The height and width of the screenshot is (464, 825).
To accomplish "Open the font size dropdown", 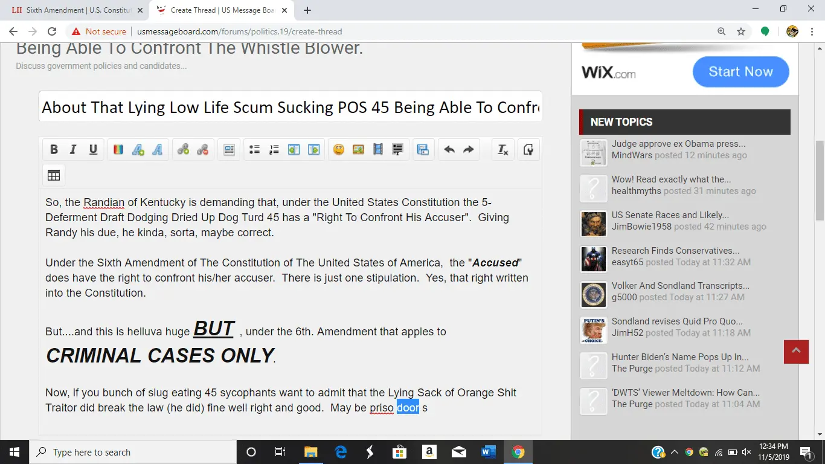I will coord(138,150).
